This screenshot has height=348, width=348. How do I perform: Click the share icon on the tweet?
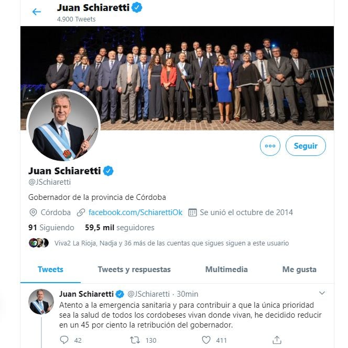click(277, 340)
